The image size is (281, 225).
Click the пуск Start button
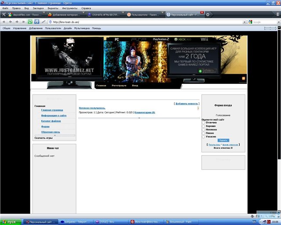point(11,222)
